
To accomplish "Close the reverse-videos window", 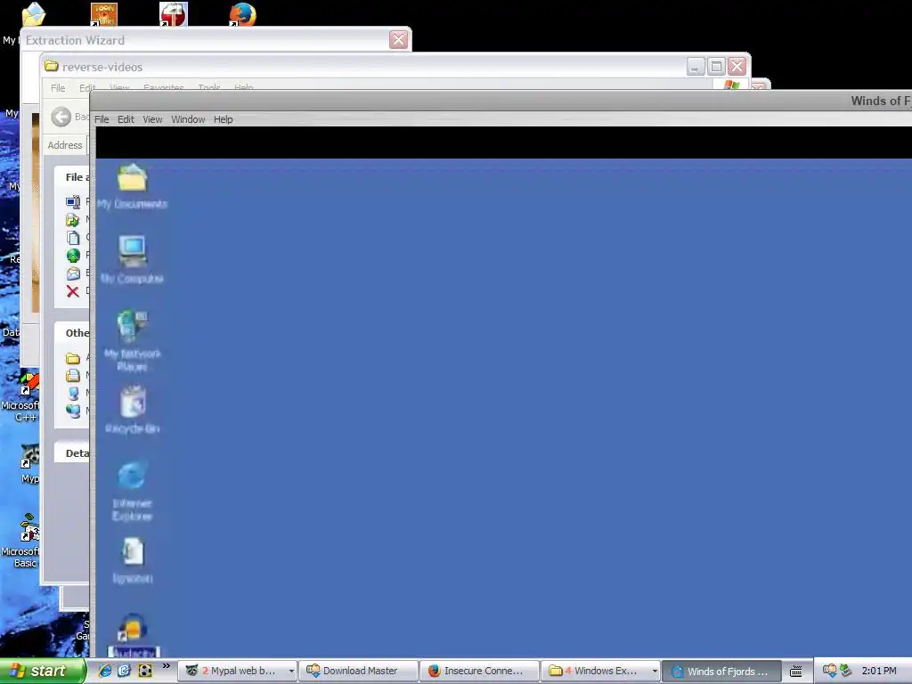I will point(737,66).
